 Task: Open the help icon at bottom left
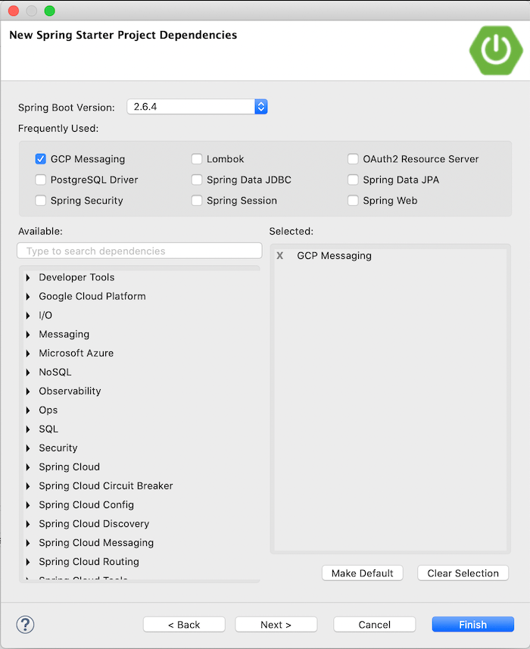(x=25, y=625)
